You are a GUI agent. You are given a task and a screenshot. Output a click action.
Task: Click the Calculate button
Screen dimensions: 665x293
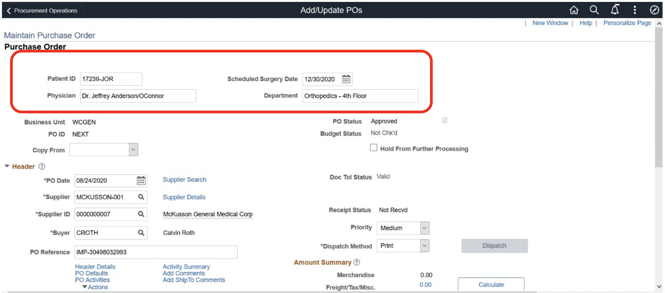point(491,285)
